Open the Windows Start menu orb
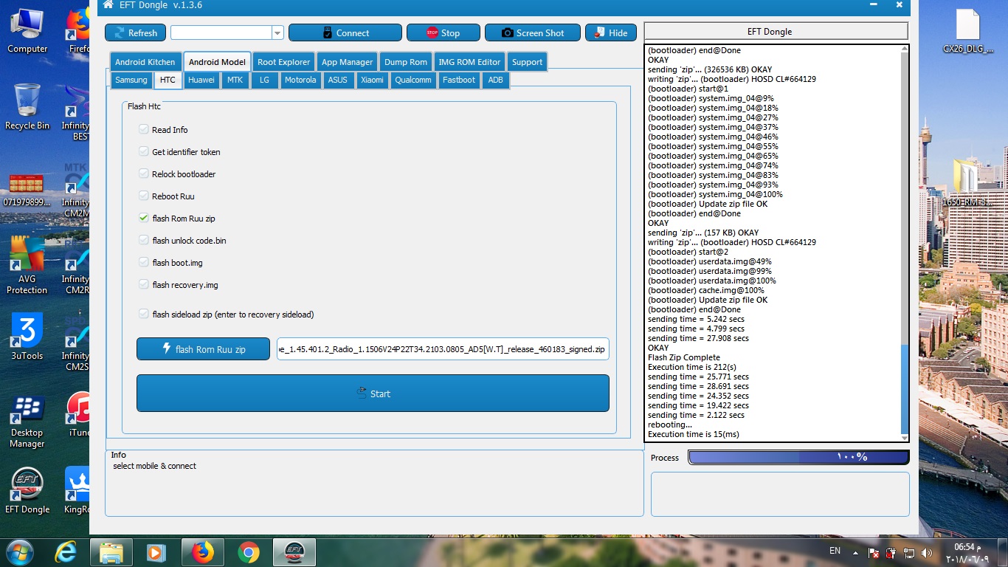 point(19,551)
